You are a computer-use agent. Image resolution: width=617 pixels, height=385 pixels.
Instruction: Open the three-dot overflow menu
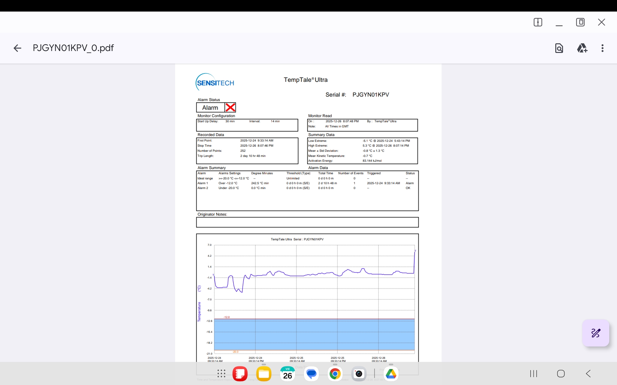tap(602, 48)
